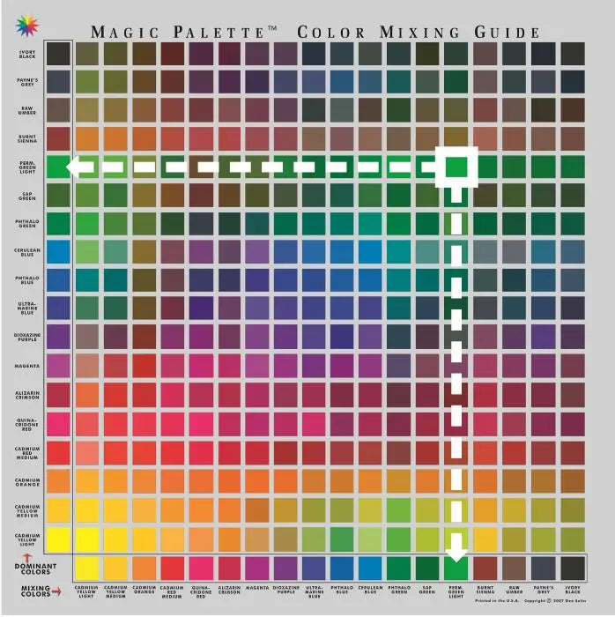
Task: Select the Payne's Grey dominant color swatch
Action: tap(58, 82)
